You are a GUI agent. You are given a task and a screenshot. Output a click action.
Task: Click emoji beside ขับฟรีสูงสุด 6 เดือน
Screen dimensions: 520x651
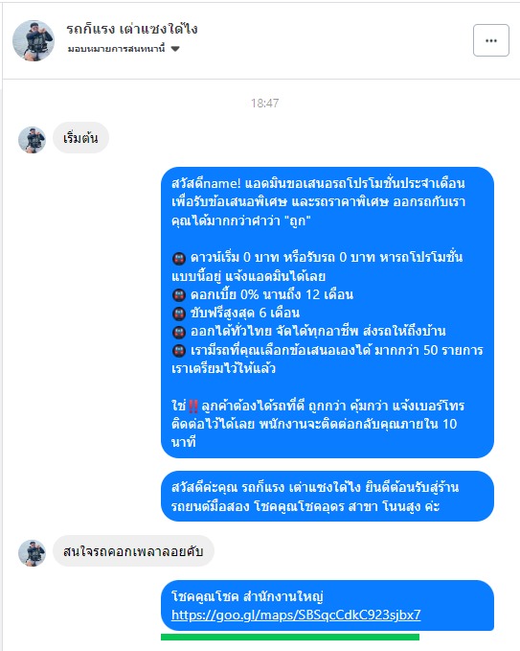179,314
